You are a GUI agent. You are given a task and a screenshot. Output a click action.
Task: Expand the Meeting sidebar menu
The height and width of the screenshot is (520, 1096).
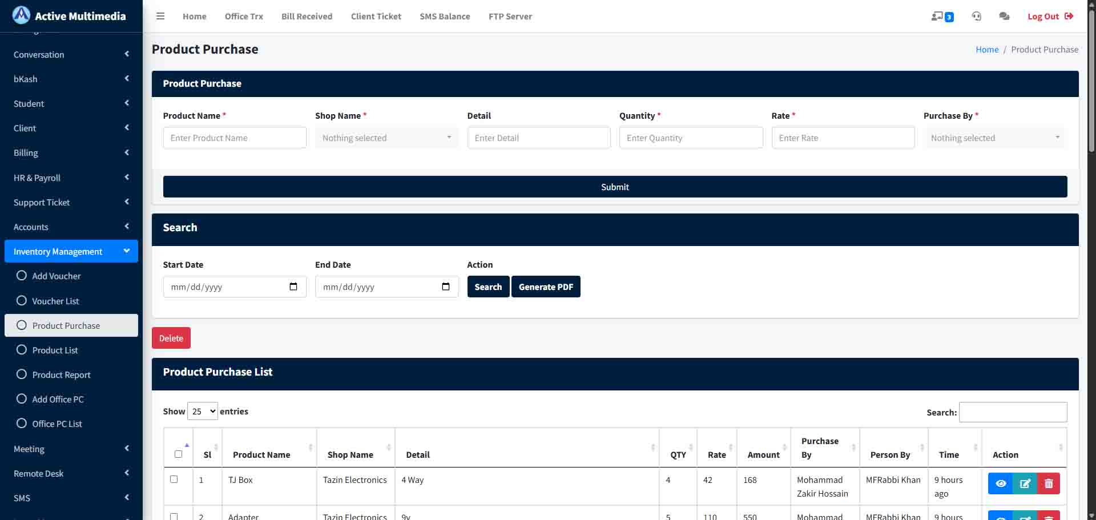71,449
